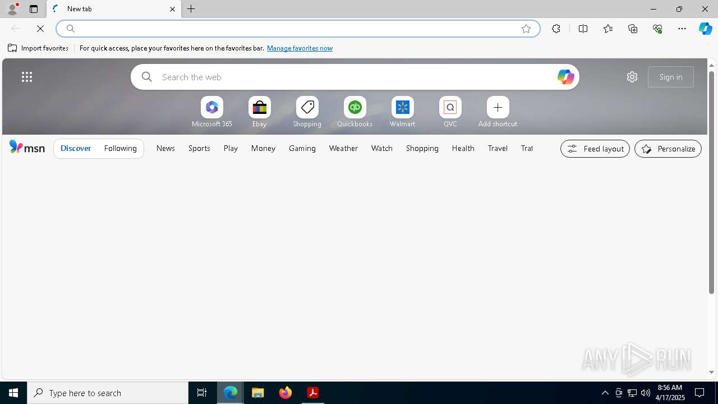
Task: Open Manage favorites now link
Action: point(300,48)
